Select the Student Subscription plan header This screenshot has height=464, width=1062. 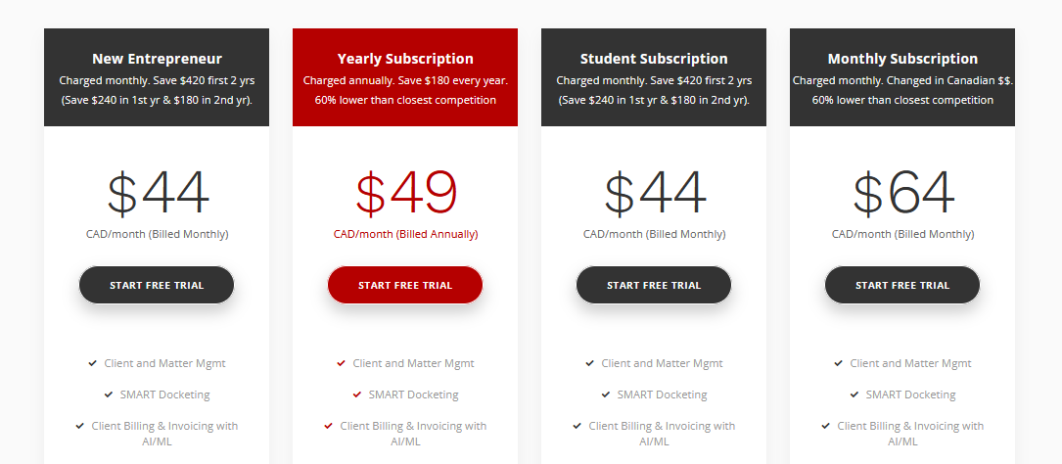point(654,77)
